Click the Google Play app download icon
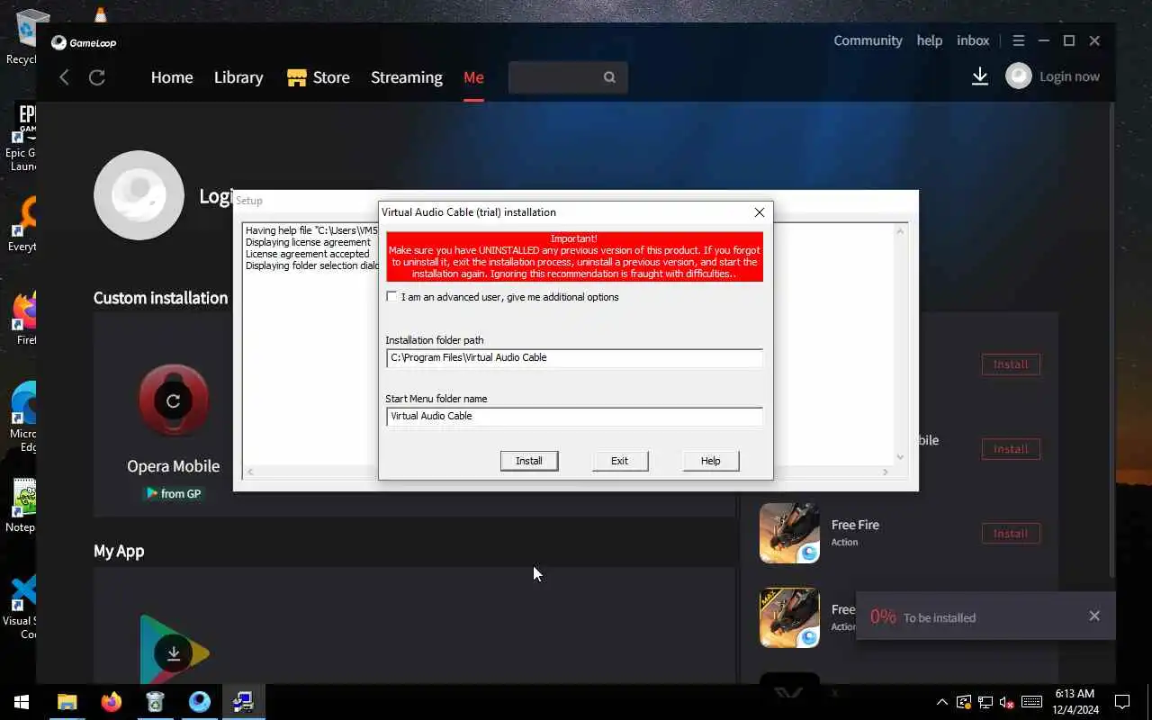 tap(174, 652)
